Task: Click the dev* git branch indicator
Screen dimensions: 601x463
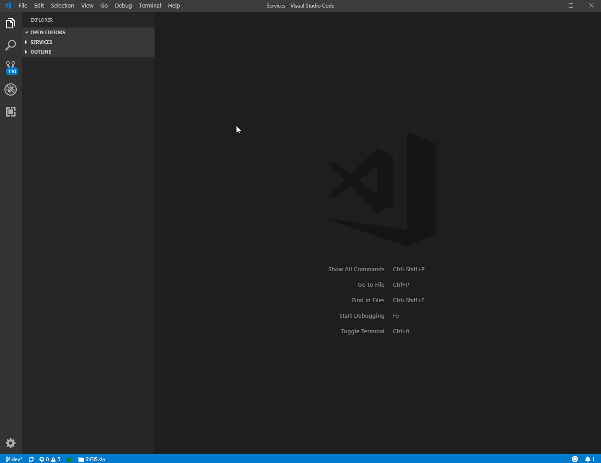Action: coord(14,459)
